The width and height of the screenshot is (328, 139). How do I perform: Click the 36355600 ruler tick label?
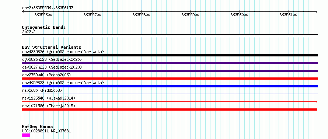pyautogui.click(x=43, y=15)
